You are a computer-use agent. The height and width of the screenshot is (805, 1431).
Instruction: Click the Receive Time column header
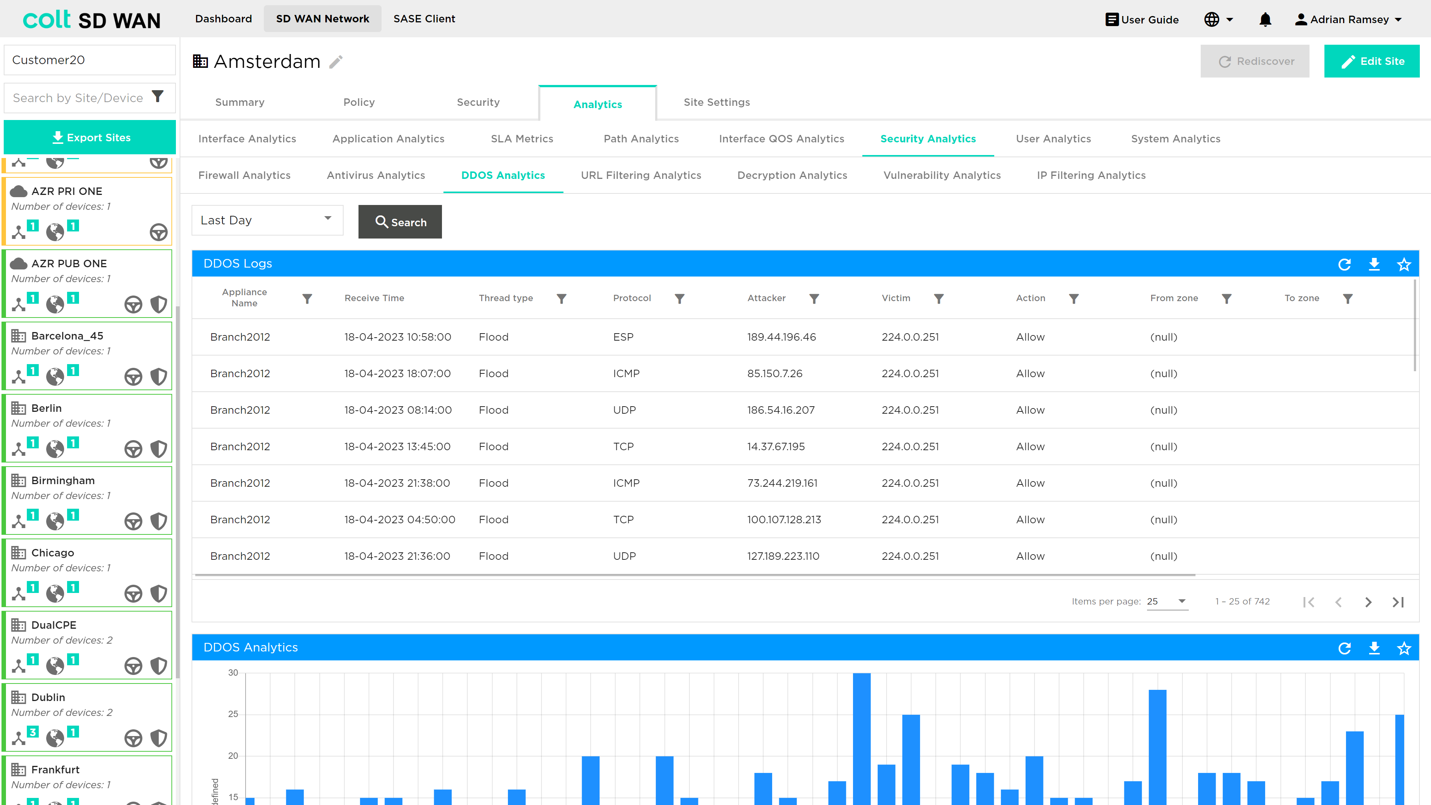(x=375, y=298)
